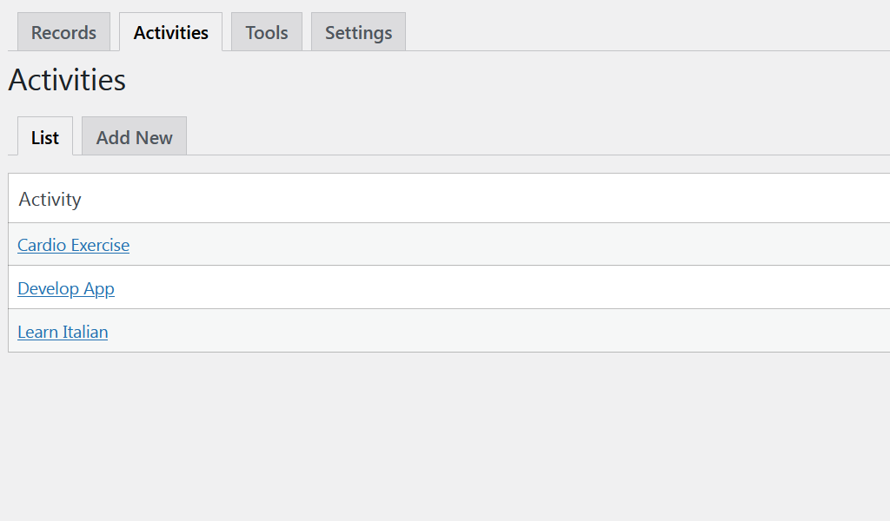Viewport: 890px width, 521px height.
Task: Open the Learn Italian activity
Action: [x=63, y=332]
